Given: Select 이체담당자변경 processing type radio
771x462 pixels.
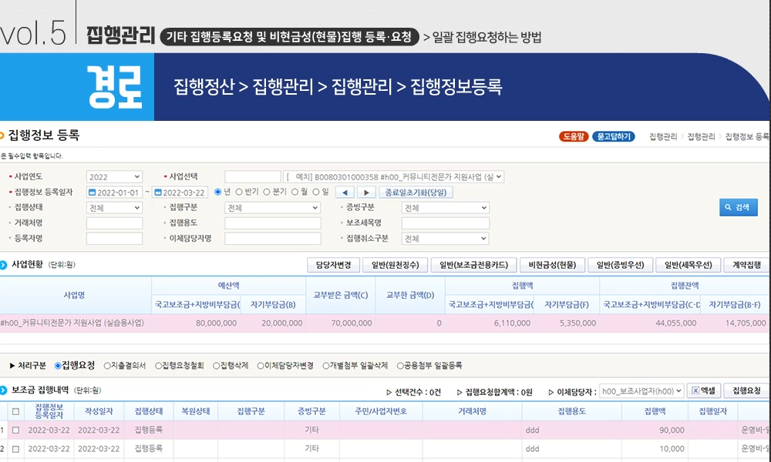Looking at the screenshot, I should pos(261,366).
